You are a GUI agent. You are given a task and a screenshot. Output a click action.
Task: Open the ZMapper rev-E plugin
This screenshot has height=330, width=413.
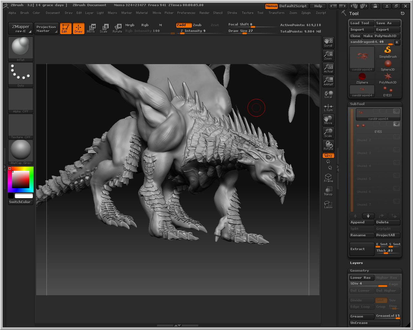20,29
